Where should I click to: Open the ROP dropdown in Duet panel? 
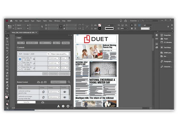click(45, 43)
